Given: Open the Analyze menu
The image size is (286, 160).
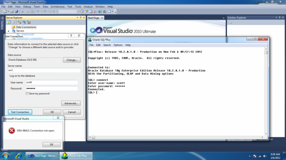Looking at the screenshot, I should pyautogui.click(x=88, y=6).
